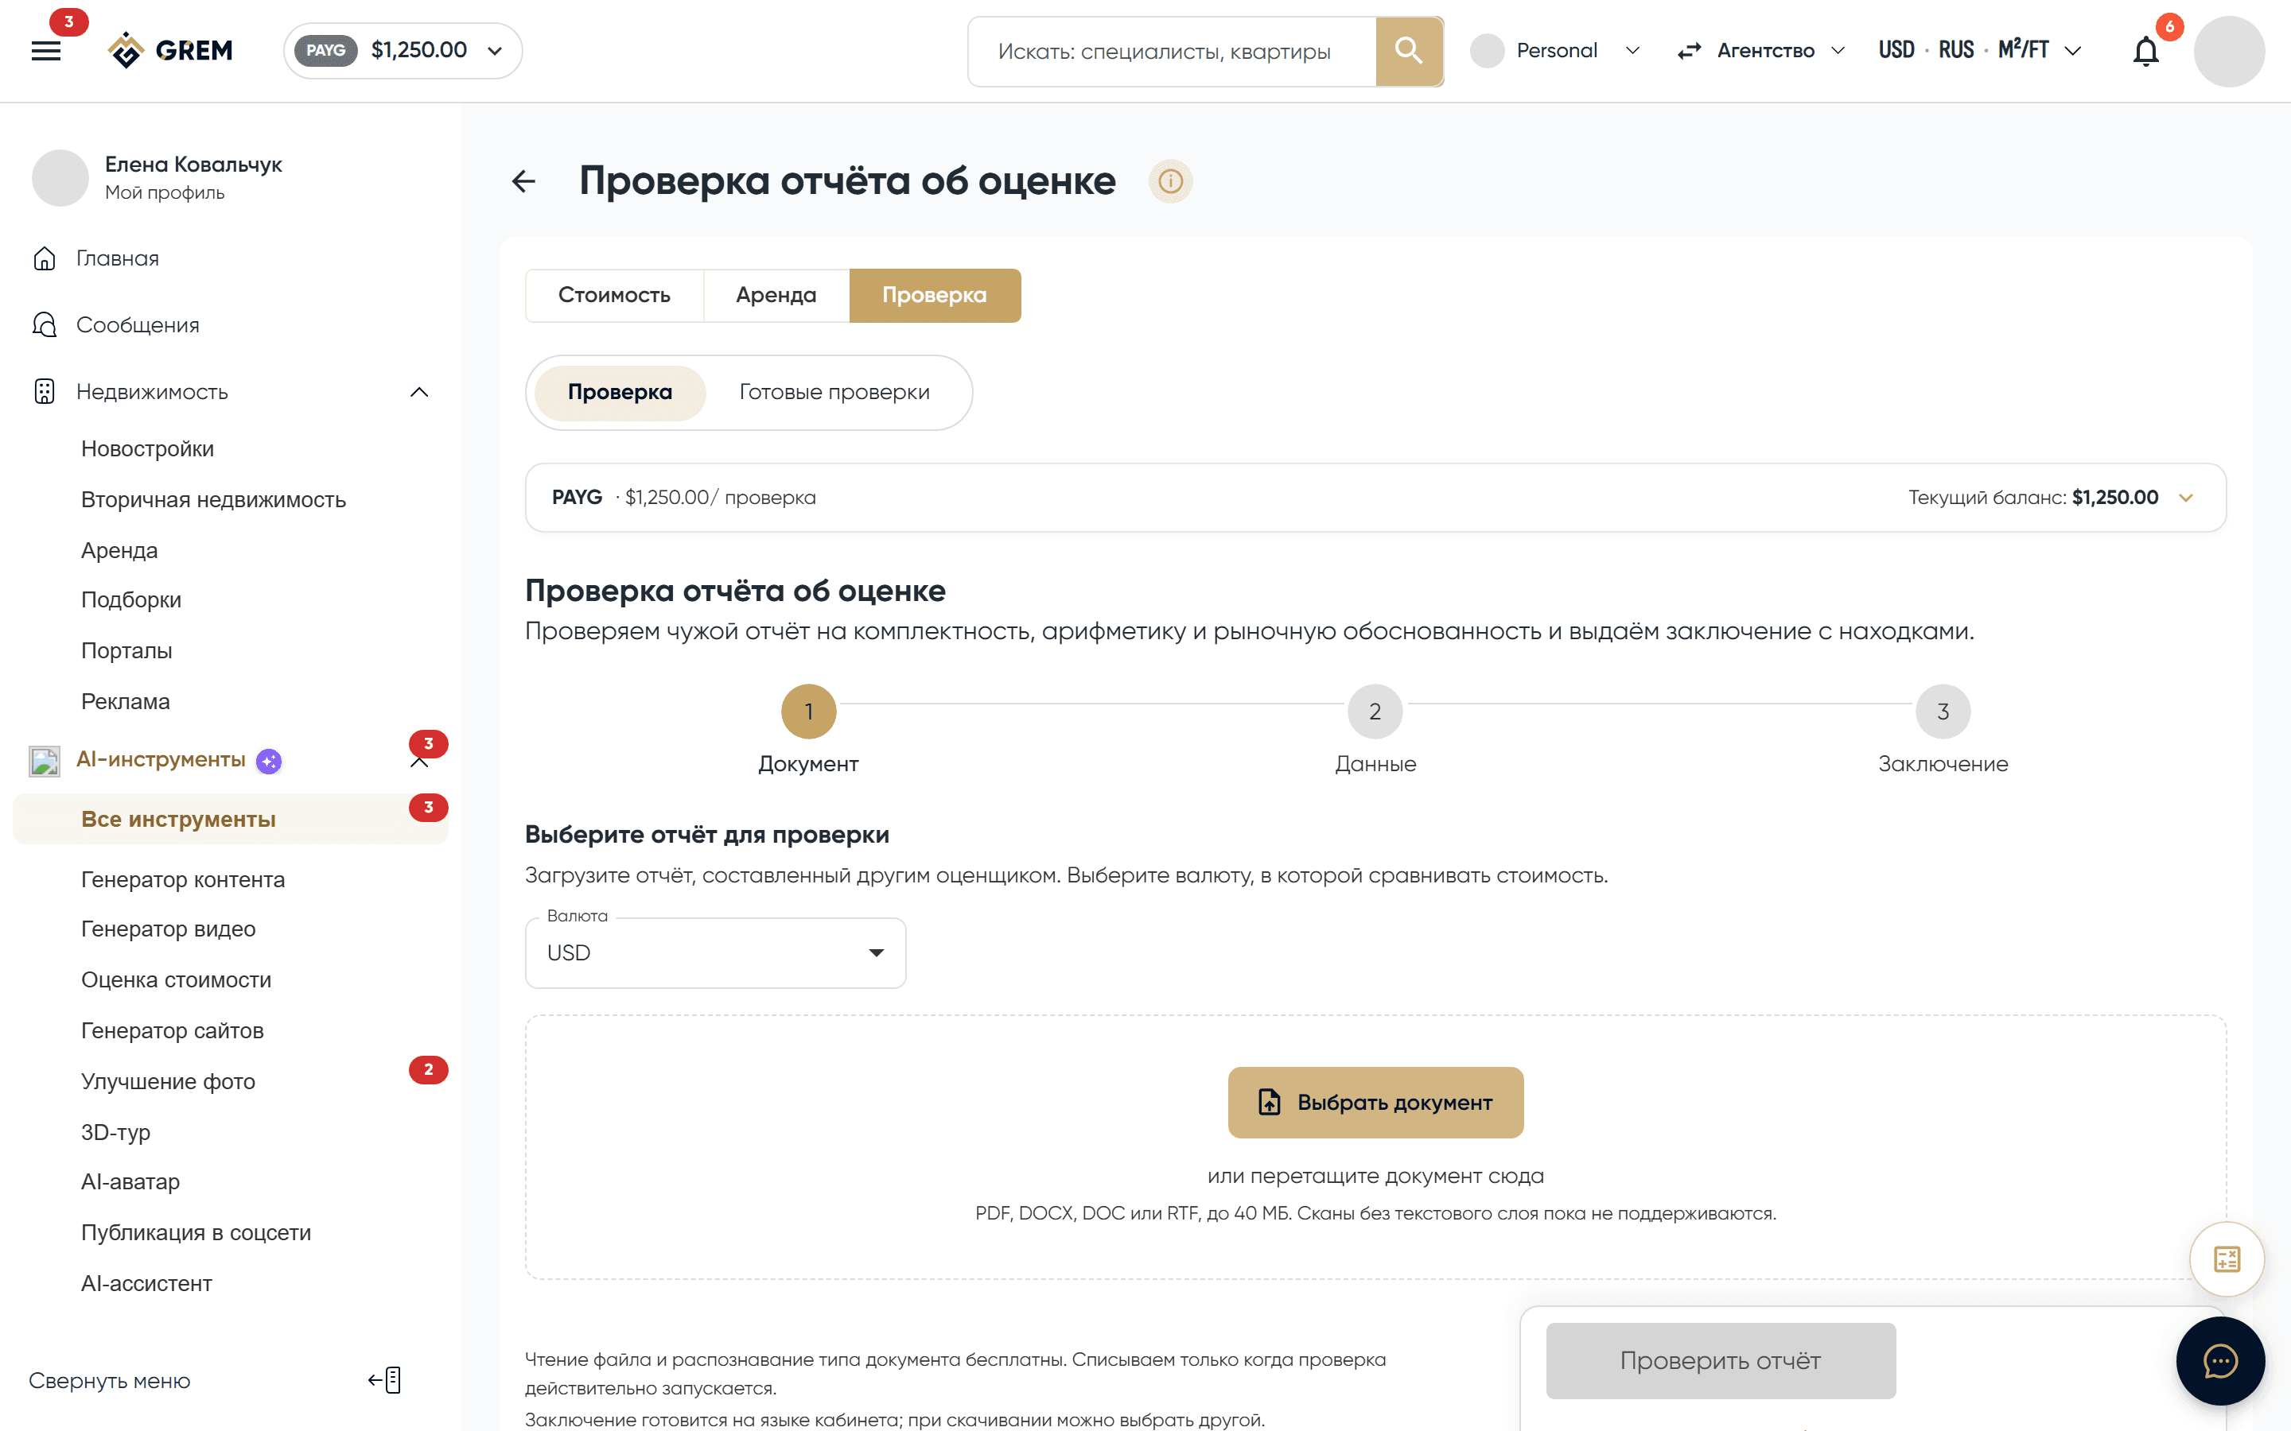The height and width of the screenshot is (1431, 2291).
Task: Click step 1 Документ circle
Action: pos(808,712)
